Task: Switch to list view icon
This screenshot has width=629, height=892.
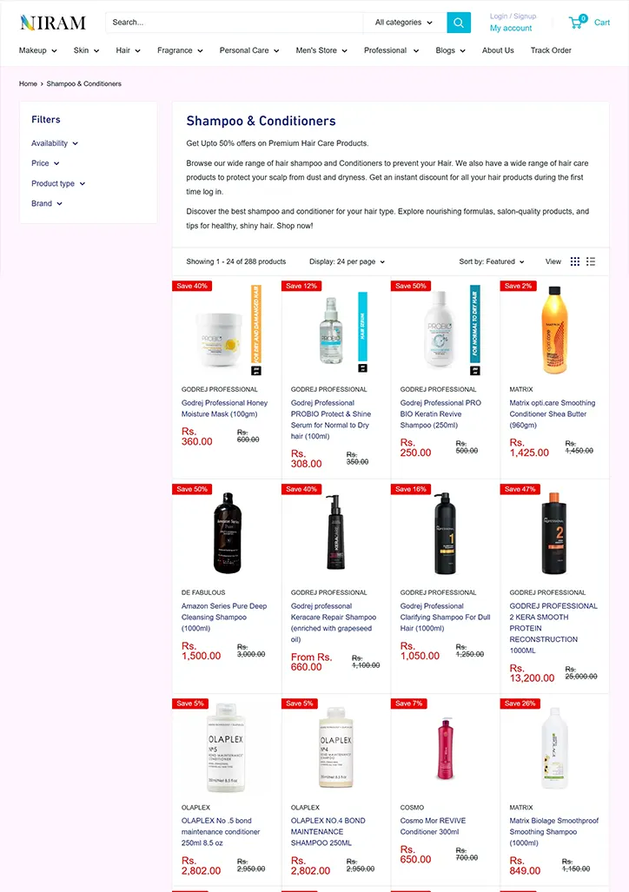Action: [591, 261]
